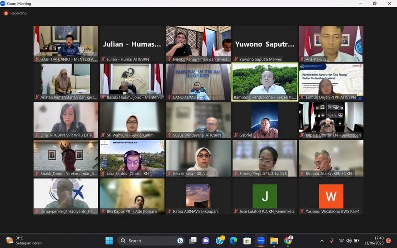Open the purple Teams Chat taskbar icon

206,241
